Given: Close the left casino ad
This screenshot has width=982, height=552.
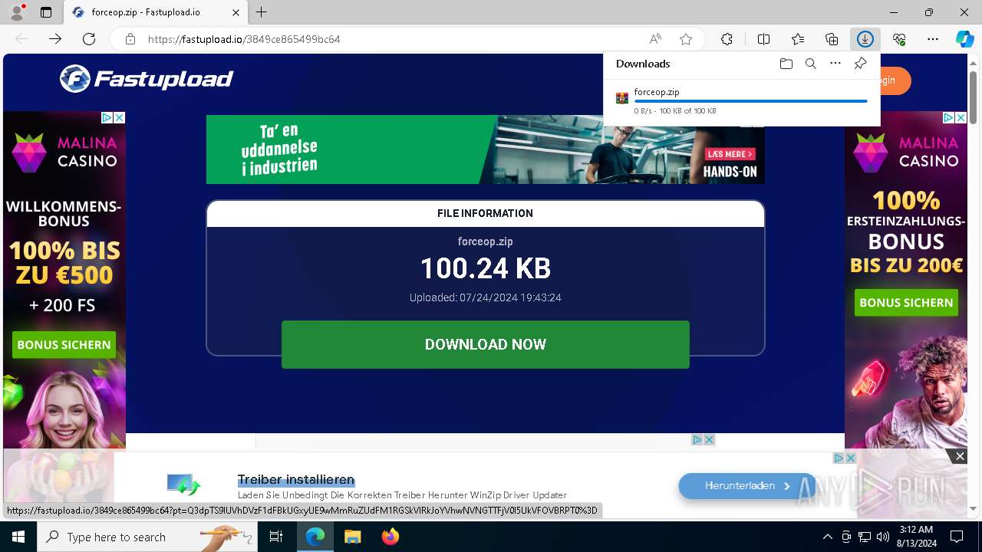Looking at the screenshot, I should pos(119,117).
